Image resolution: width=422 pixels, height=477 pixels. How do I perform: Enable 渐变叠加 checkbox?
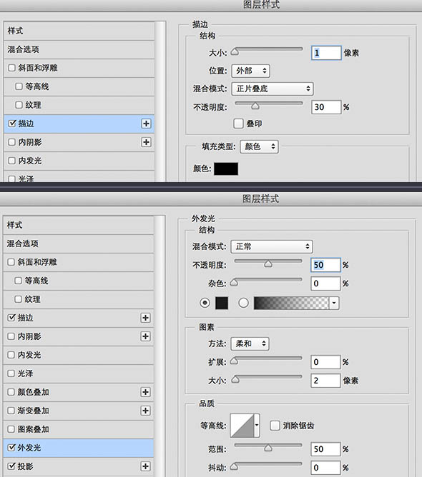coord(11,411)
